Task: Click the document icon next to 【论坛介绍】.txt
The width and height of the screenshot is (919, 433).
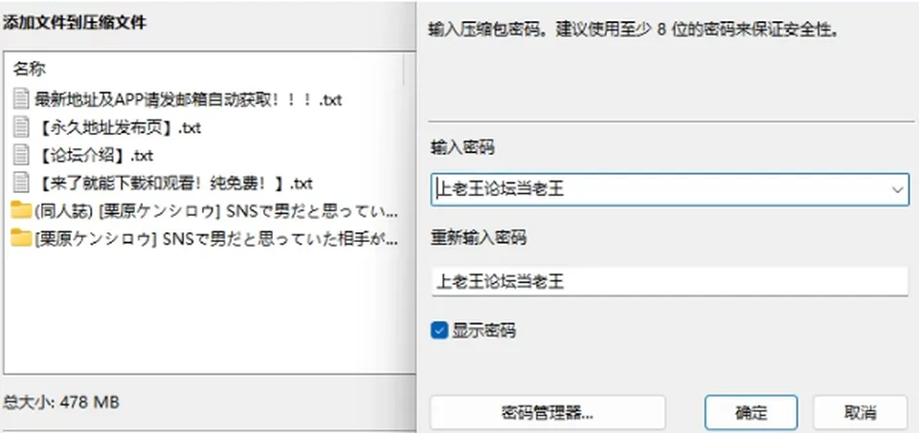Action: 21,156
